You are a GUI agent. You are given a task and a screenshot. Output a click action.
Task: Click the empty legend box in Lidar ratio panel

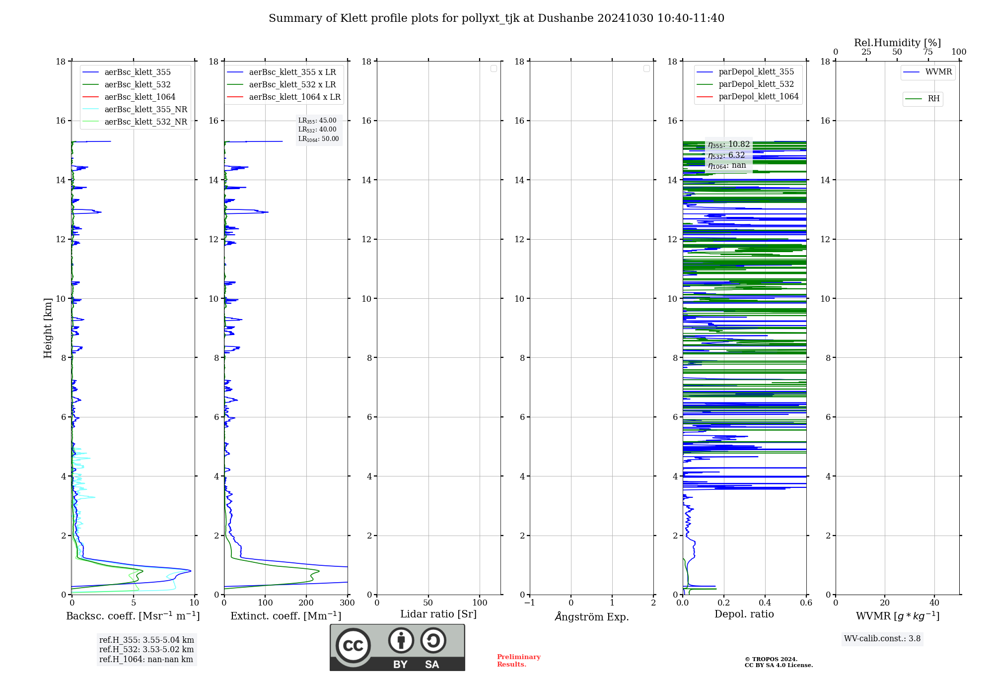494,68
